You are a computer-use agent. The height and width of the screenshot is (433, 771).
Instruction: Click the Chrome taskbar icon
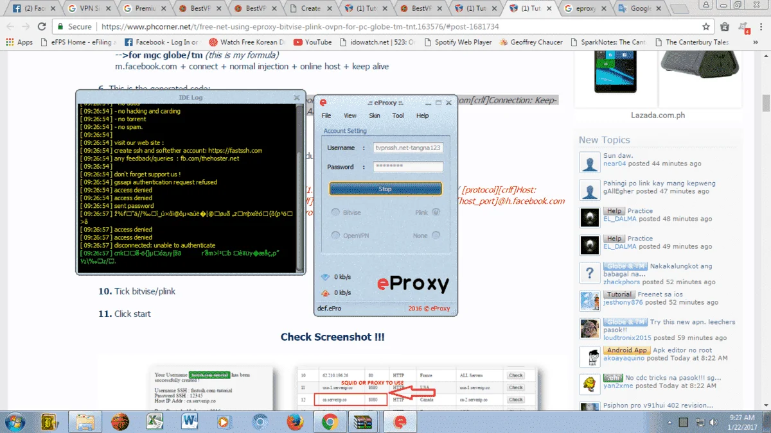(330, 422)
